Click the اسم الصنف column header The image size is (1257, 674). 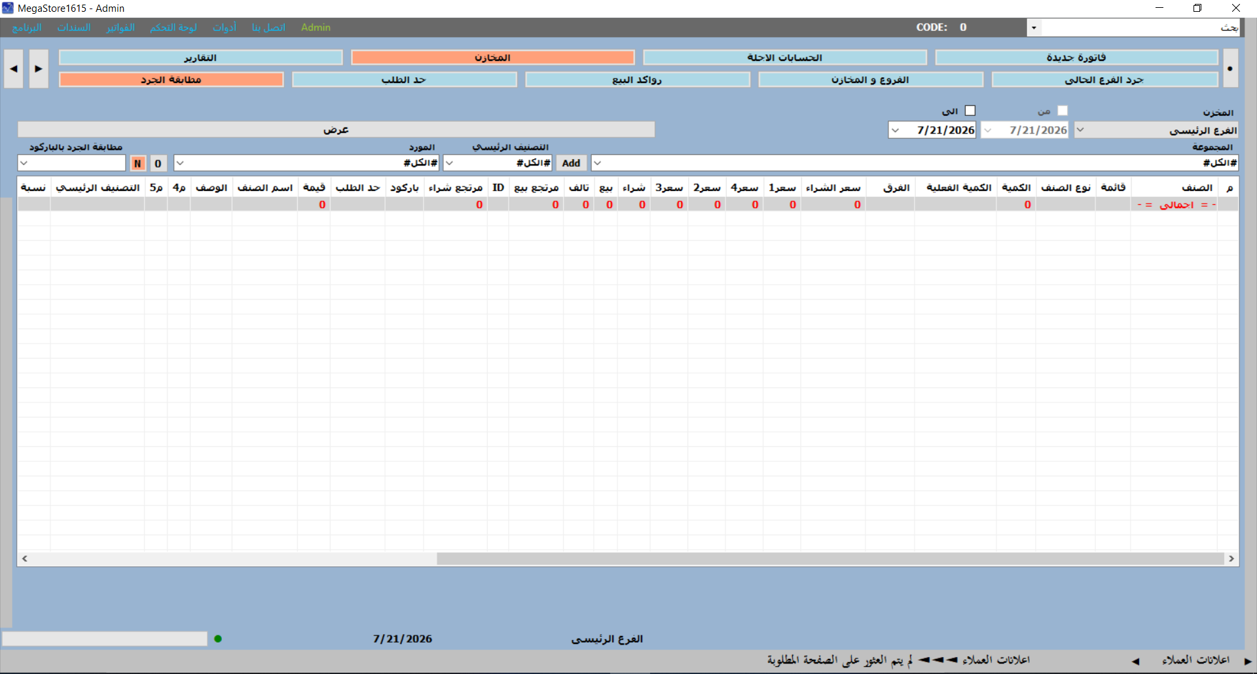pos(264,188)
